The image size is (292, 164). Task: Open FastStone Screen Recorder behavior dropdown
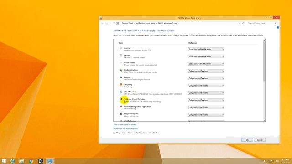206,100
